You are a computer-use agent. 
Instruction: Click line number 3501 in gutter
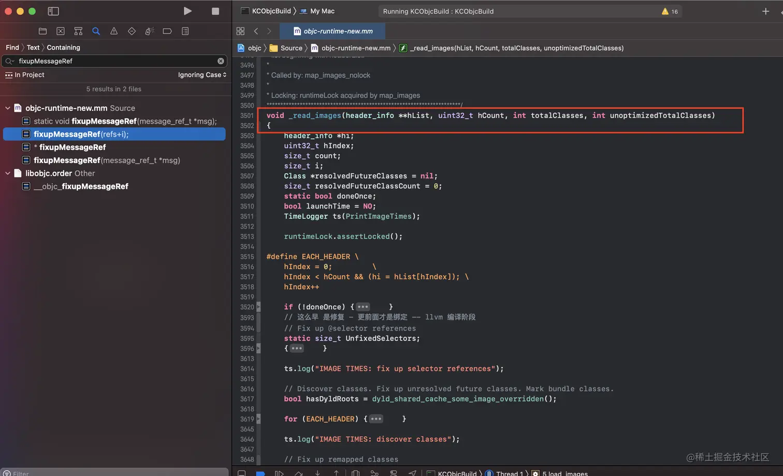(247, 115)
